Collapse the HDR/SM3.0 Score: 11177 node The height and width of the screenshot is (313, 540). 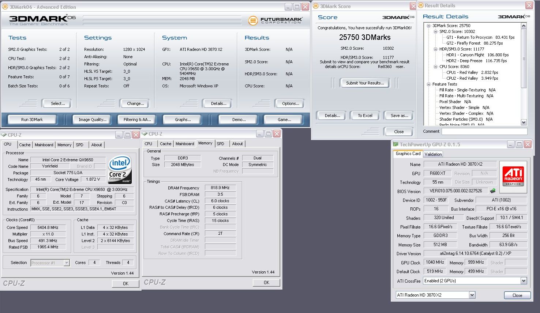point(436,49)
